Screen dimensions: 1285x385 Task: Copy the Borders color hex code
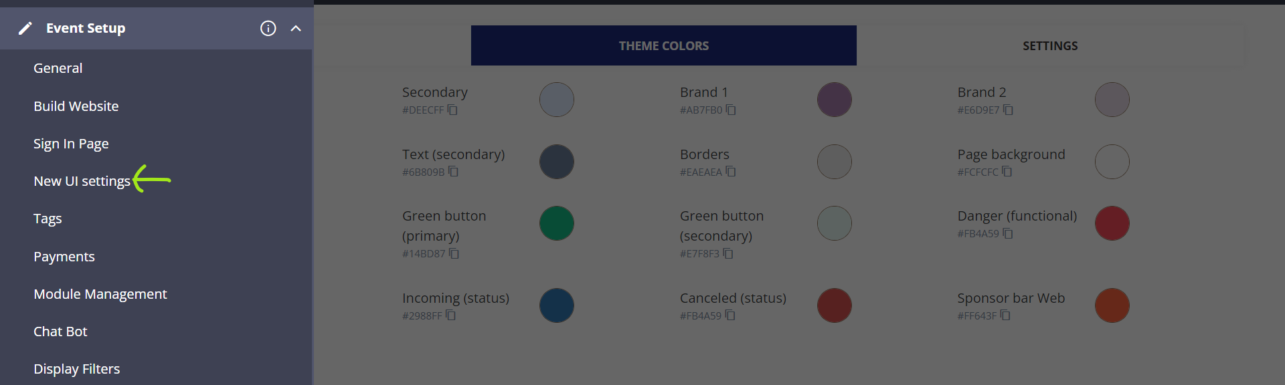tap(731, 172)
